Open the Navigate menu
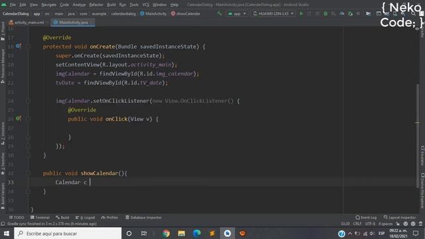425x239 pixels. [48, 5]
